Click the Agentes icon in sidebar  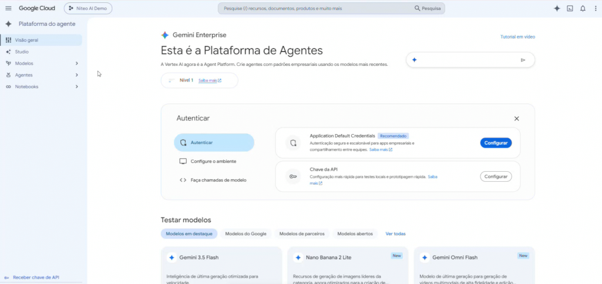point(8,75)
